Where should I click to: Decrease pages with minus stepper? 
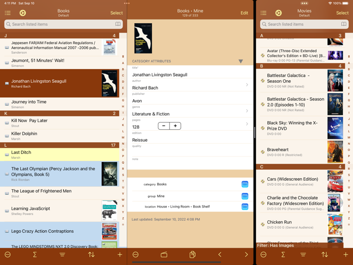pyautogui.click(x=164, y=126)
